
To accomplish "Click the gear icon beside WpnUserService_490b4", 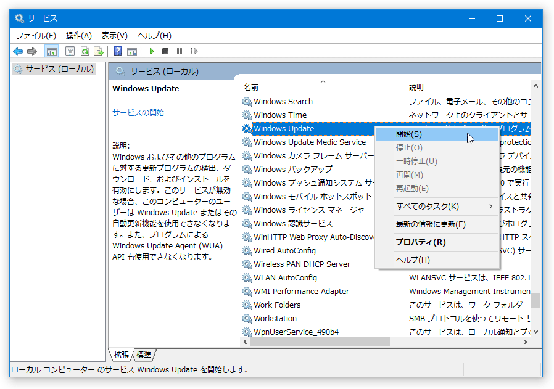I will (x=247, y=332).
